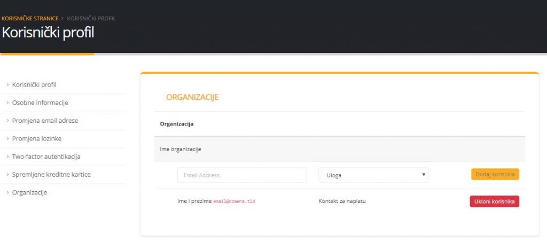Click the arrow icon next to Osobne informacije
This screenshot has width=547, height=250.
[7, 103]
